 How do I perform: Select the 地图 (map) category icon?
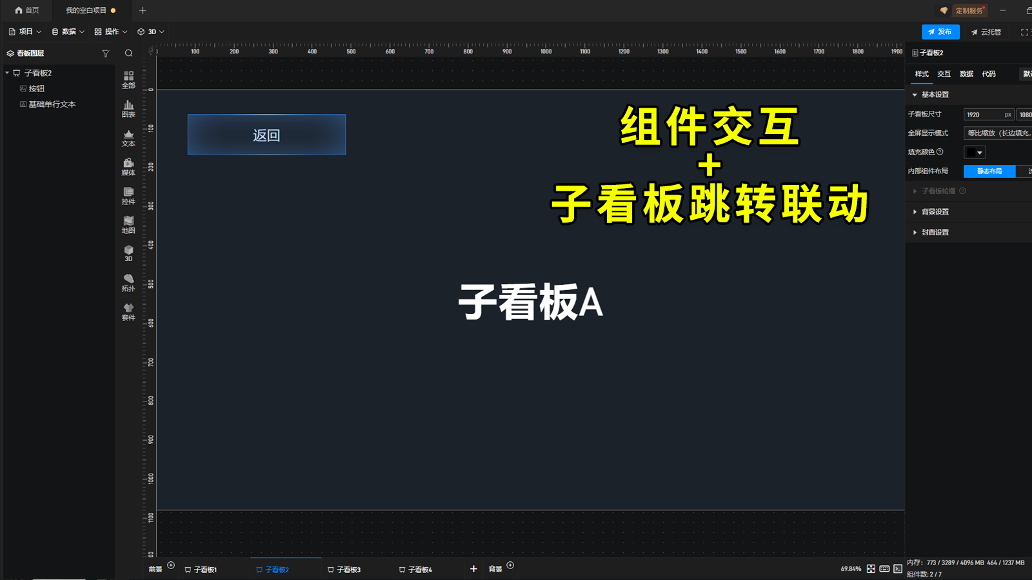point(128,224)
